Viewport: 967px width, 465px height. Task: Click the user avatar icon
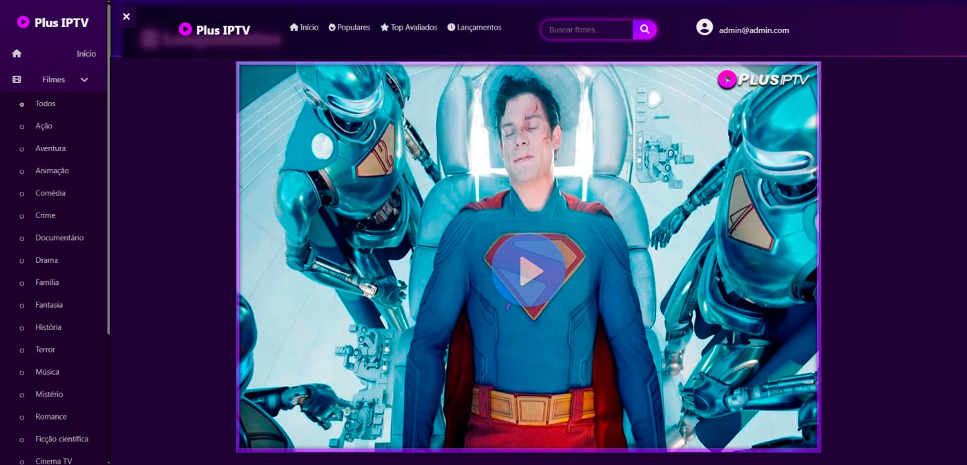click(705, 27)
